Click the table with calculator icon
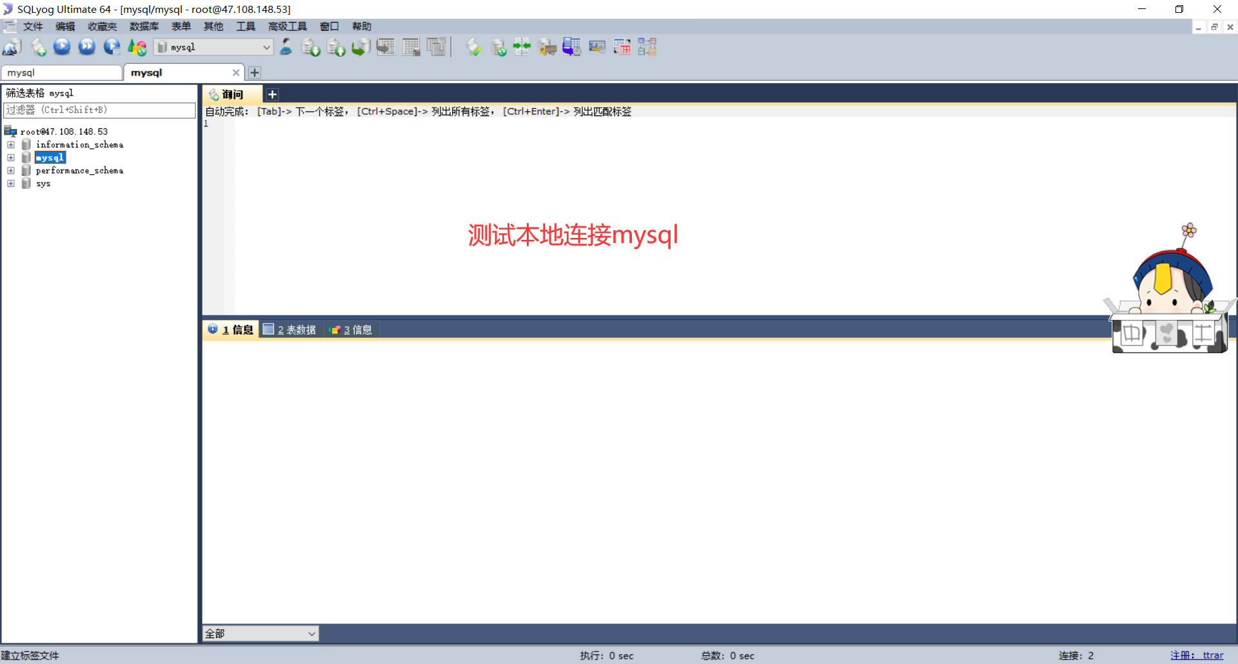The width and height of the screenshot is (1238, 664). tap(411, 47)
